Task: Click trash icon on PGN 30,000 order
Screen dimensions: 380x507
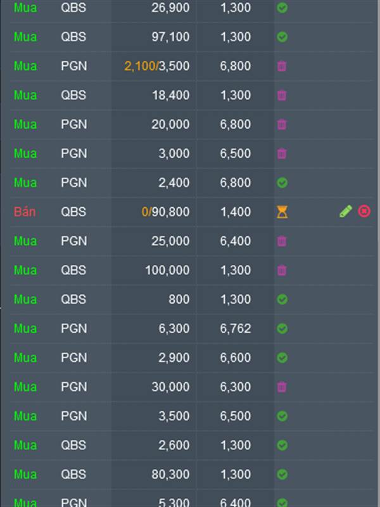Action: click(x=282, y=387)
